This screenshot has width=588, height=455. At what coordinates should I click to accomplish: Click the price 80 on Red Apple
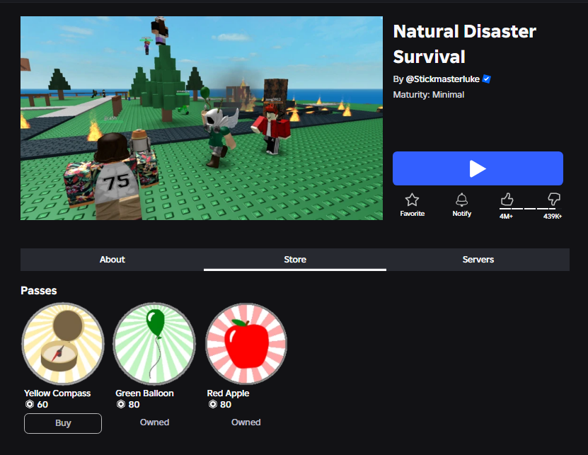(226, 404)
